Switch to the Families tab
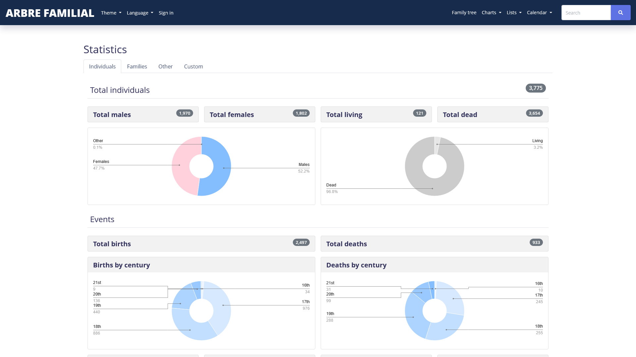Screen dimensions: 636x357 pyautogui.click(x=137, y=66)
